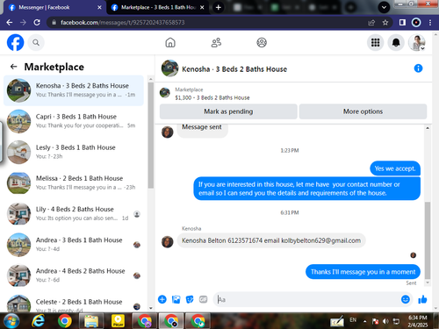This screenshot has height=329, width=439.
Task: Bookmark this page with star
Action: point(385,23)
